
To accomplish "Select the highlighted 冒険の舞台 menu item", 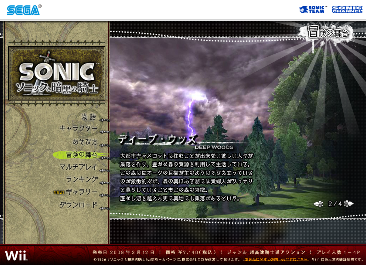I will (82, 154).
